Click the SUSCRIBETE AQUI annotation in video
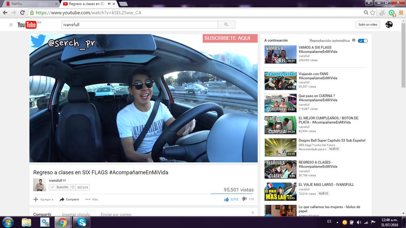The image size is (406, 228). tap(230, 38)
